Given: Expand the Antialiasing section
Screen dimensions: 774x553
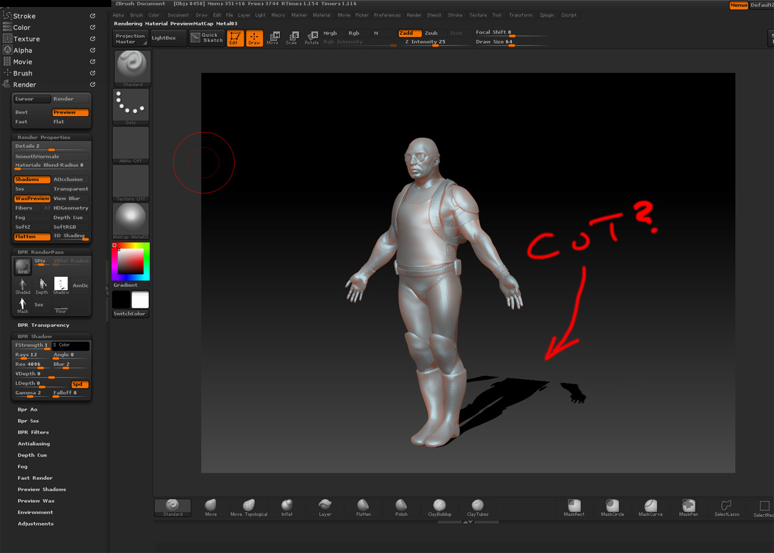Looking at the screenshot, I should (34, 444).
